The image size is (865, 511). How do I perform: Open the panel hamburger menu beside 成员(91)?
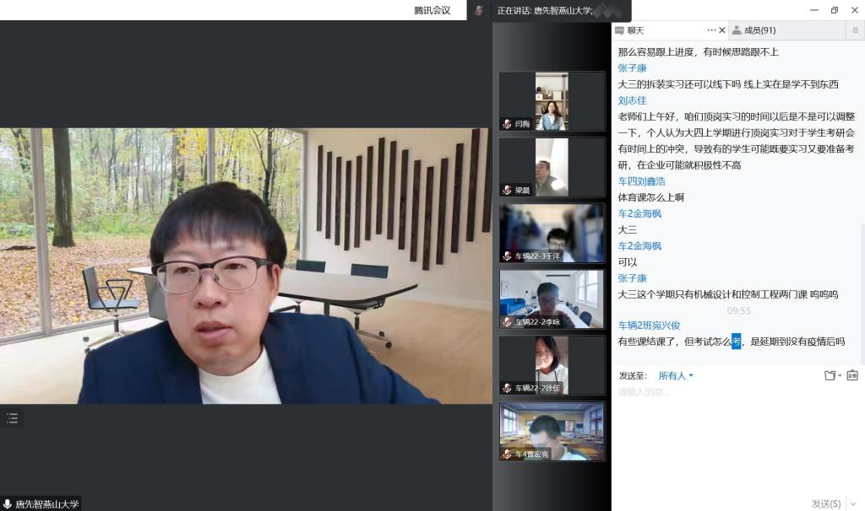click(x=854, y=30)
